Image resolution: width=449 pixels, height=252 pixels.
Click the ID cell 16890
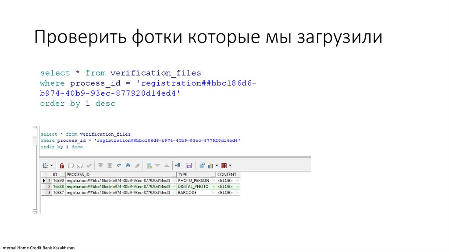[58, 180]
